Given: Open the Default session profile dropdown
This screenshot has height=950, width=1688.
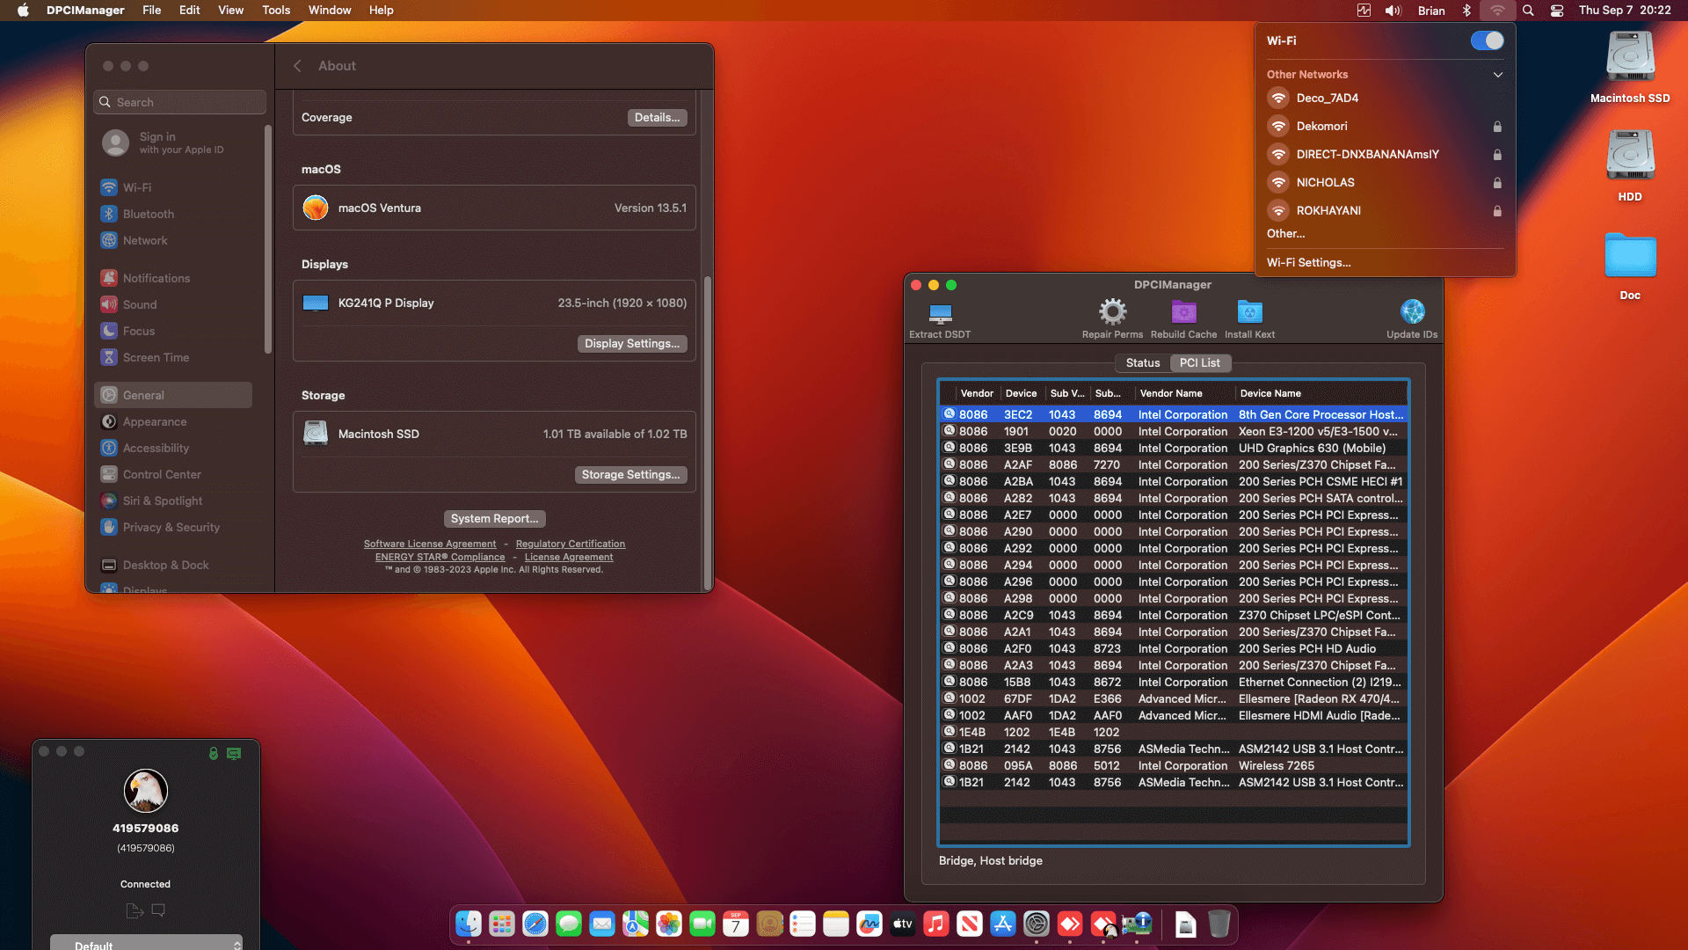Looking at the screenshot, I should 146,943.
